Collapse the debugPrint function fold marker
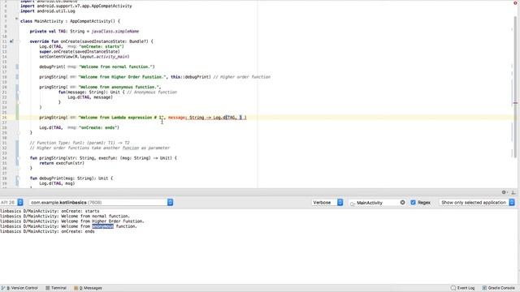 click(x=19, y=178)
